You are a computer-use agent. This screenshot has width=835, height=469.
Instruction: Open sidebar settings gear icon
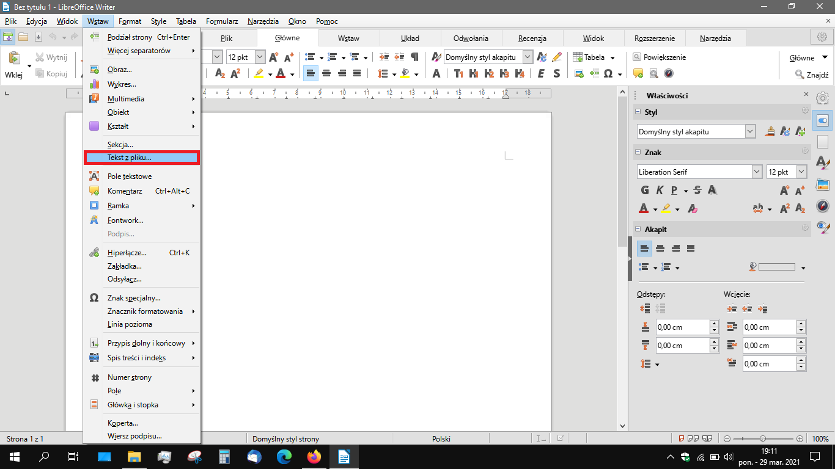(823, 98)
